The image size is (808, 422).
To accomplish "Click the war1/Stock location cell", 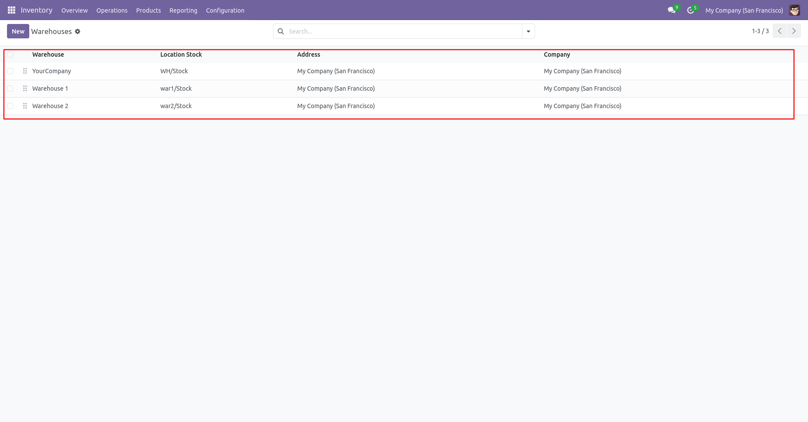I will pos(176,88).
